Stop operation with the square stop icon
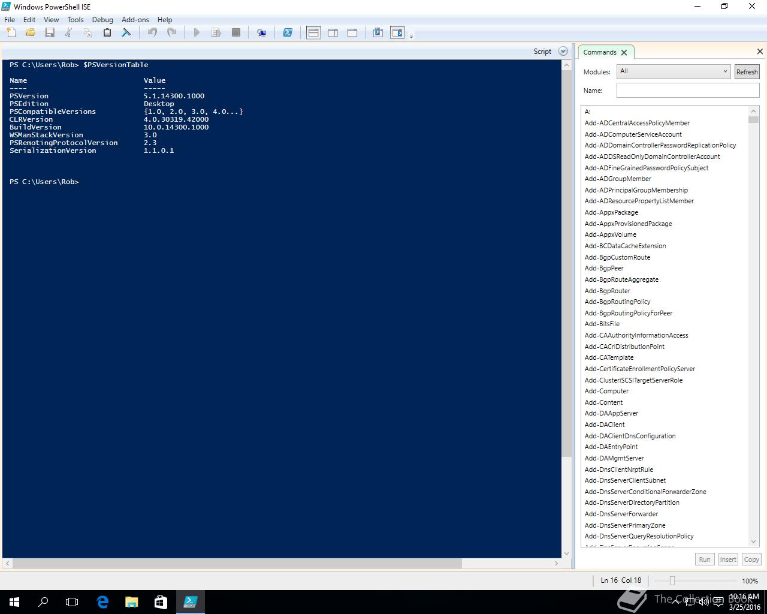 click(236, 32)
